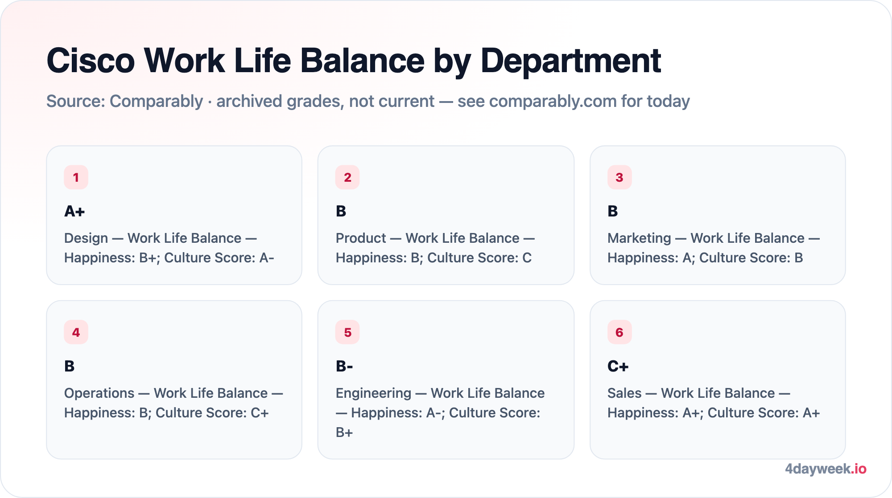Select the Operations Culture Score C+ text
This screenshot has width=892, height=498.
tap(212, 412)
